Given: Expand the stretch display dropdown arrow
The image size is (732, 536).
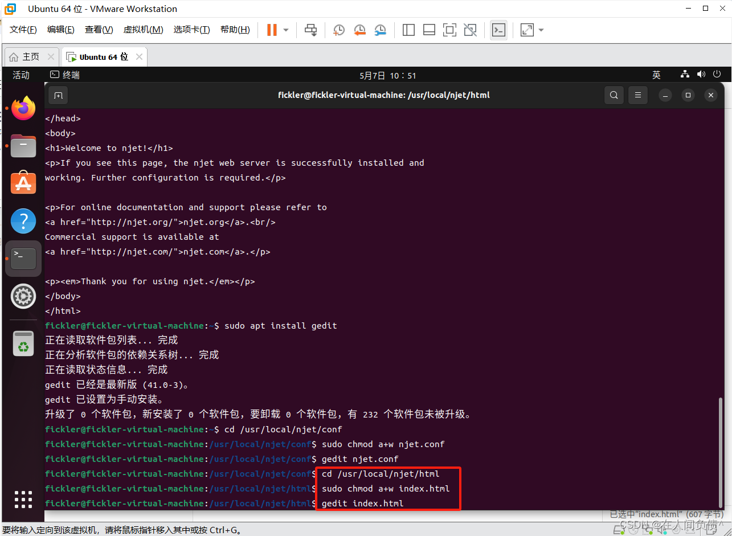Looking at the screenshot, I should click(541, 30).
